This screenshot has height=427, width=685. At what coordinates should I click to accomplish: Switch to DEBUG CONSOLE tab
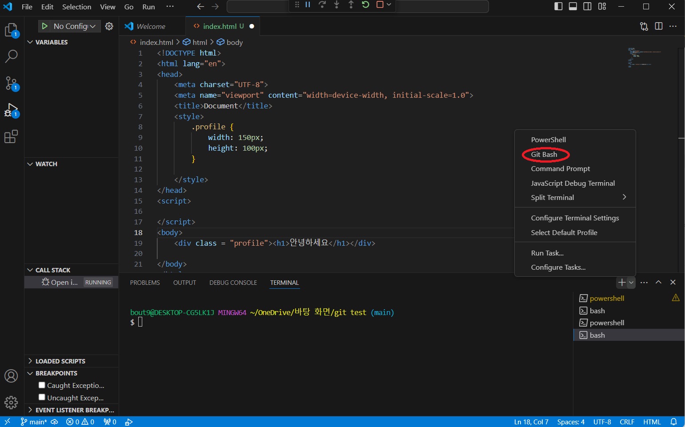point(233,283)
